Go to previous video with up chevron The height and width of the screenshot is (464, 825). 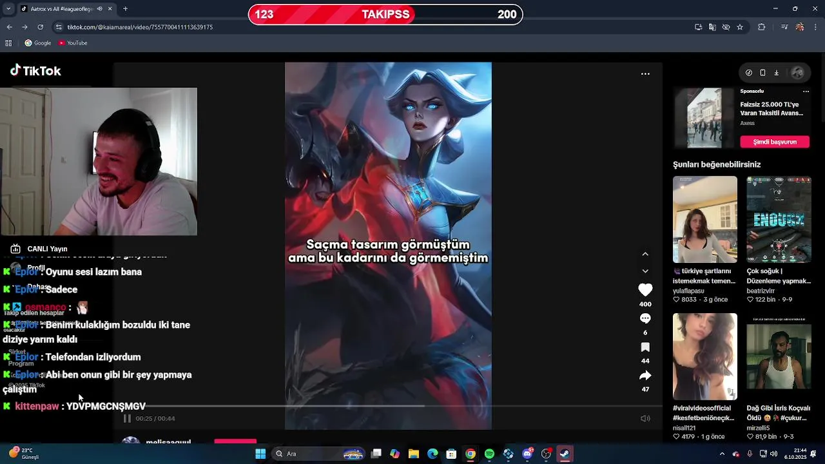pyautogui.click(x=645, y=254)
